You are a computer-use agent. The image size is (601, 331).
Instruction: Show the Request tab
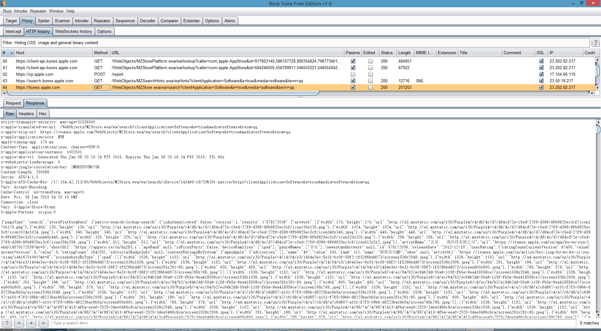pyautogui.click(x=13, y=103)
